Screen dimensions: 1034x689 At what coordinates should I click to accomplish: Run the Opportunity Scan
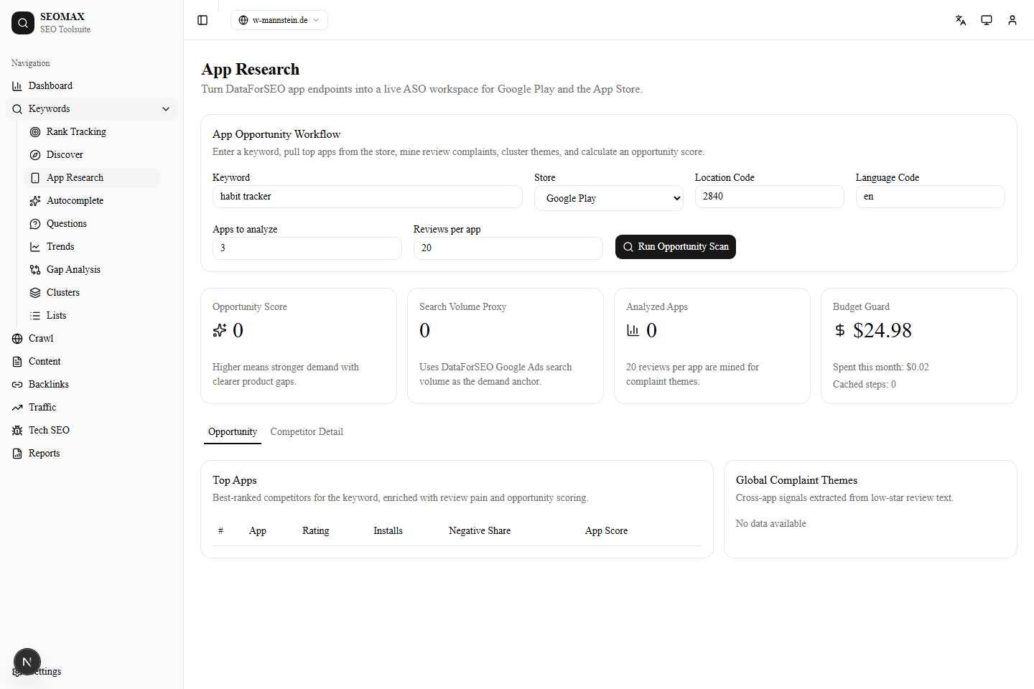[x=675, y=247]
